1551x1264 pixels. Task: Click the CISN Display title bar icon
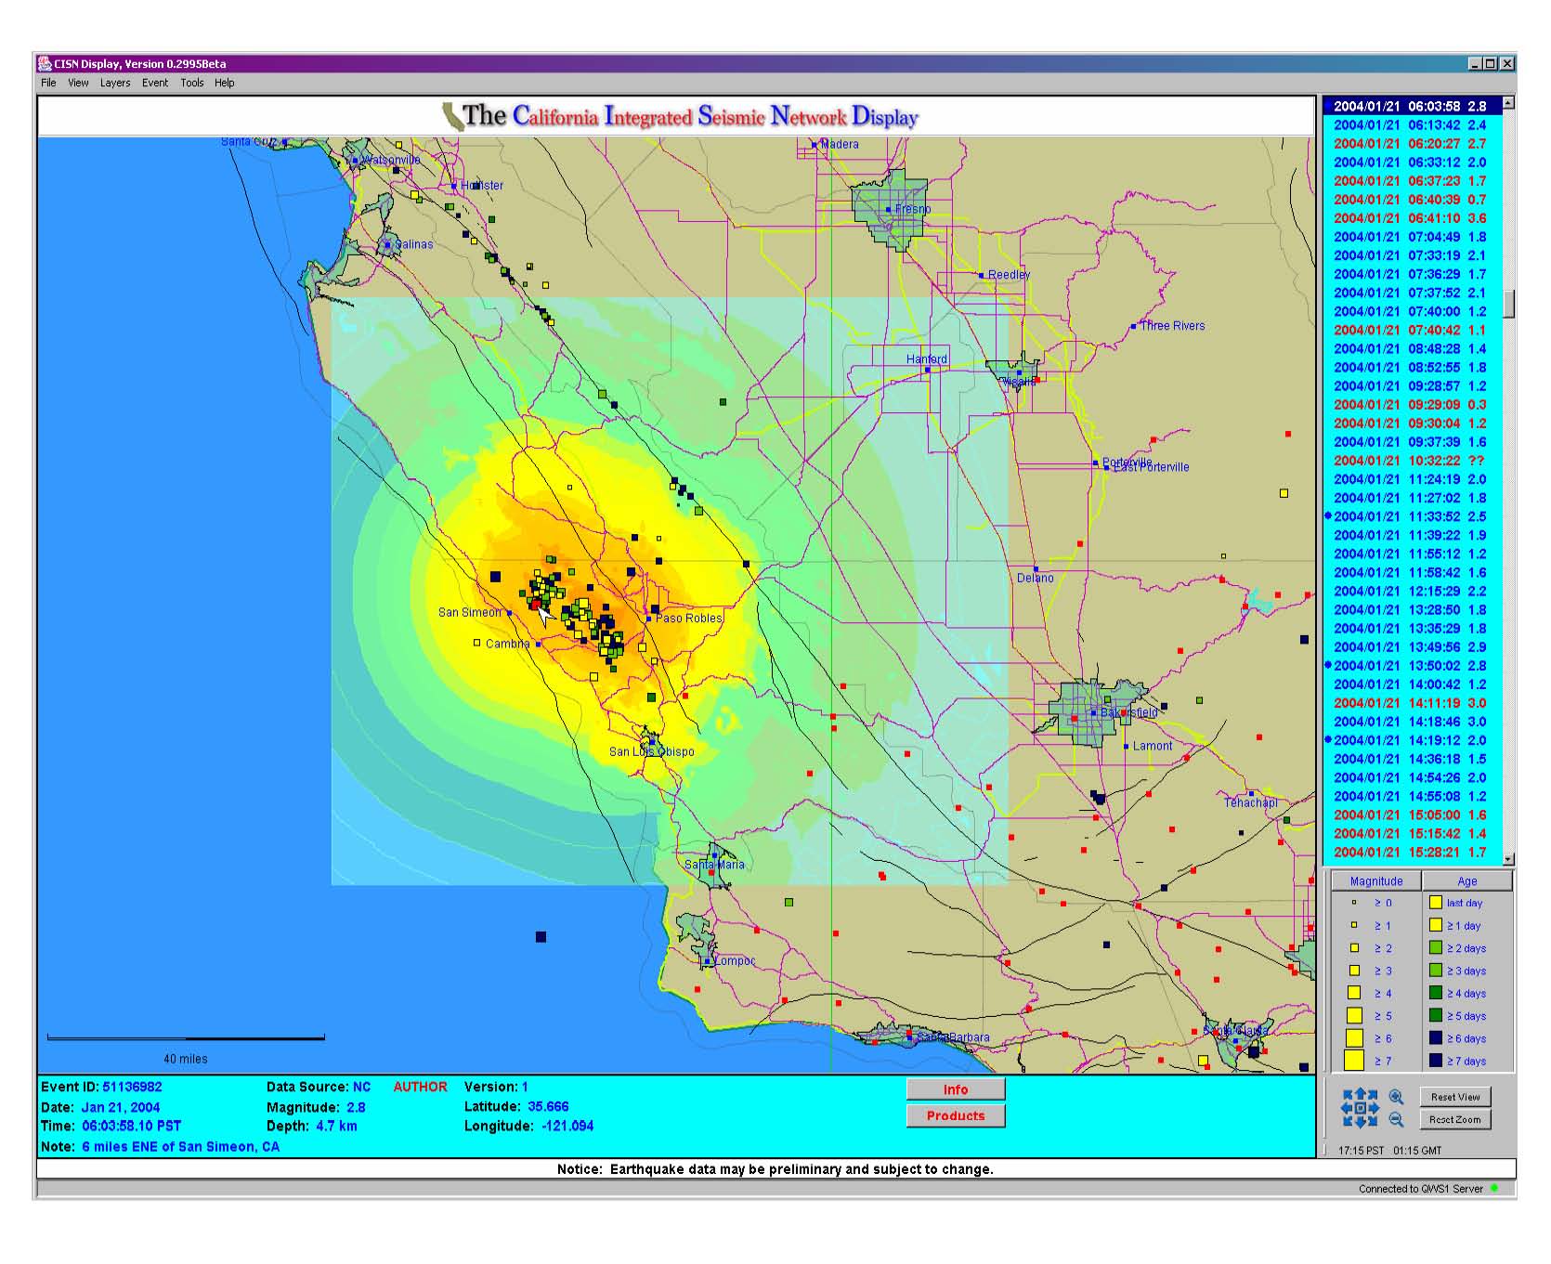44,63
